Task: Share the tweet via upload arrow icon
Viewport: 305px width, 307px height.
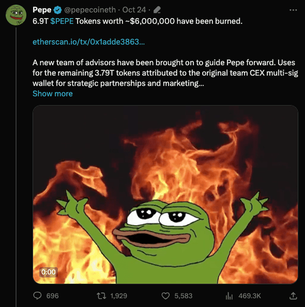Action: click(293, 295)
